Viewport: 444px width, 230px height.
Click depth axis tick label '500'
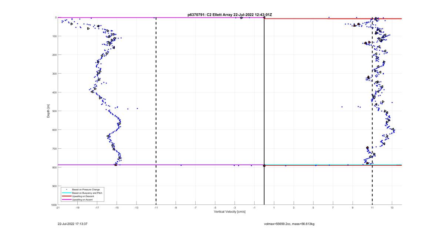click(54, 111)
